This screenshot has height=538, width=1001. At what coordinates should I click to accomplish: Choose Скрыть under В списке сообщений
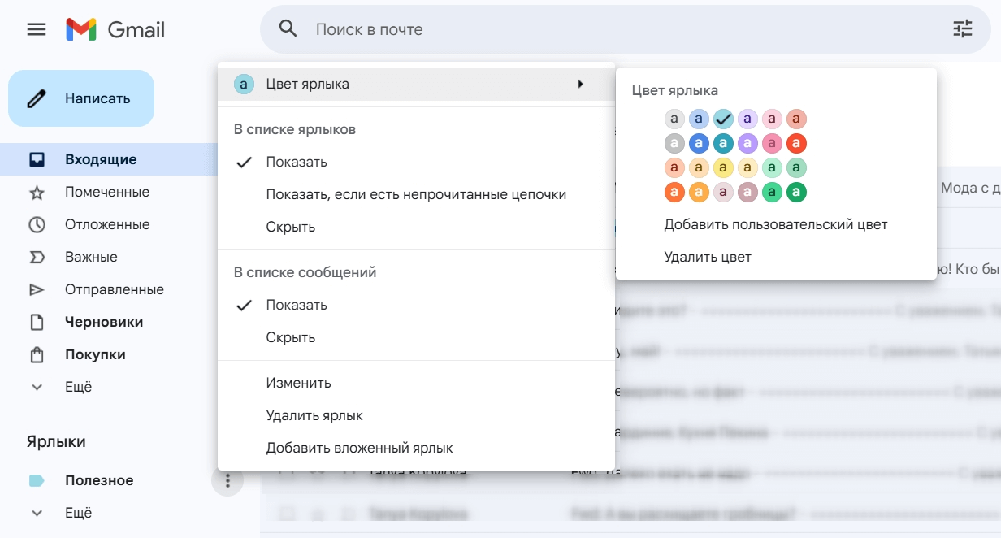click(x=290, y=337)
